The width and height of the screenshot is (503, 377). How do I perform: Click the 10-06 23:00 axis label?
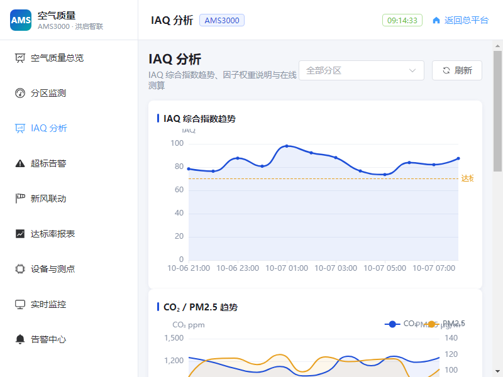238,268
